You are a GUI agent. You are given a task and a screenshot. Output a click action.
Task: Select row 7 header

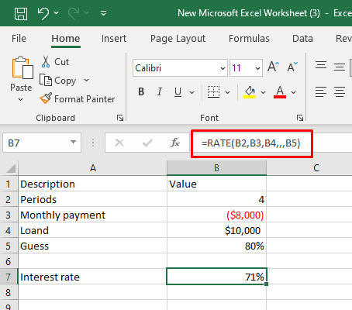9,277
